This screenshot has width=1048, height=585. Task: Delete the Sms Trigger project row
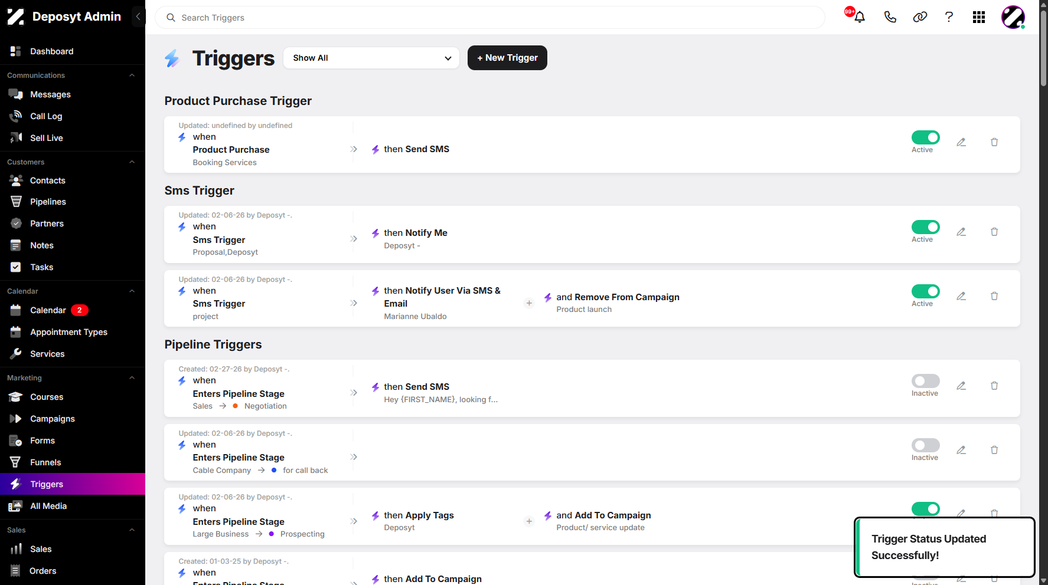click(994, 296)
